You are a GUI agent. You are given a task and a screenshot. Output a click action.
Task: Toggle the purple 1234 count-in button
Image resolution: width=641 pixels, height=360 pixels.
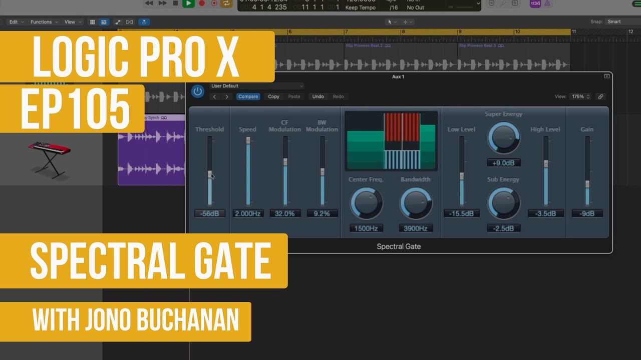coord(535,3)
